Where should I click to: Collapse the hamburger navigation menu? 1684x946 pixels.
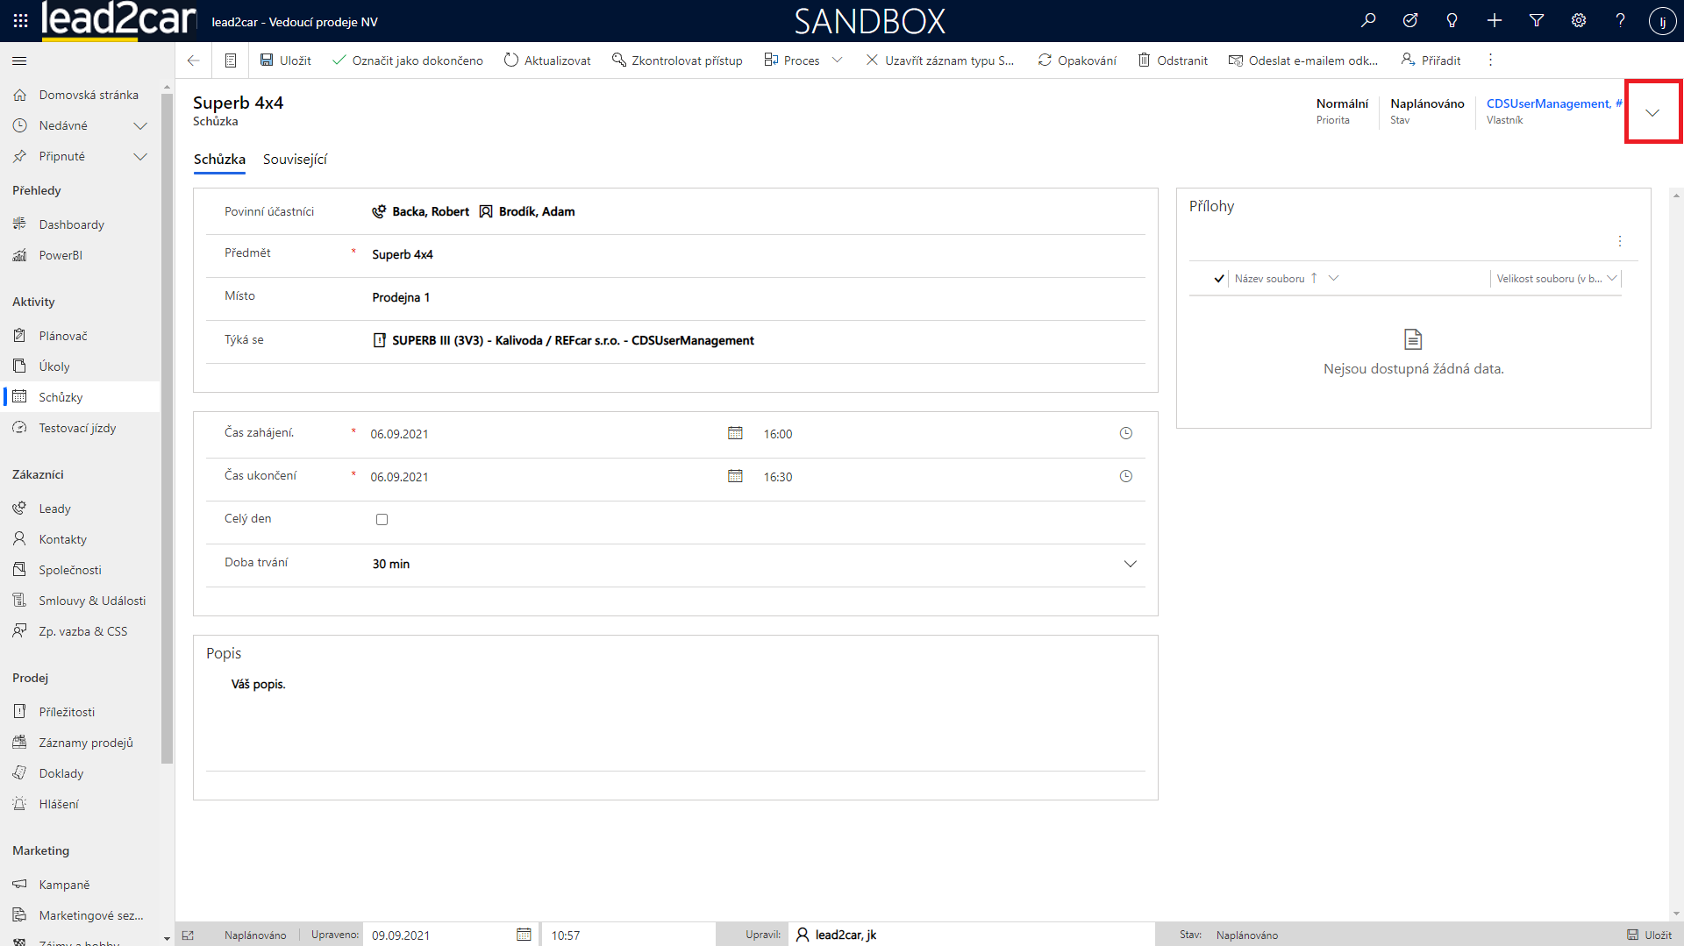[19, 60]
